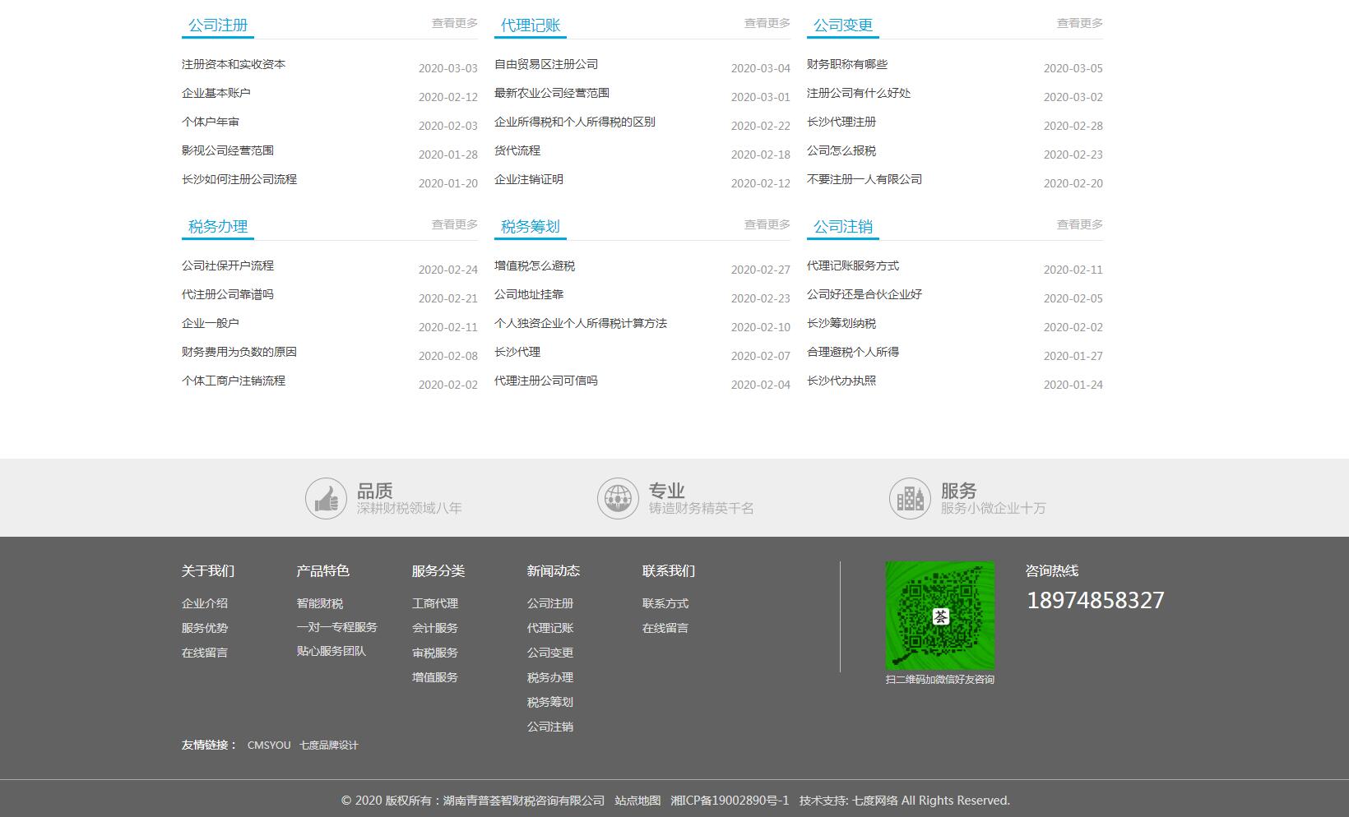Open article 企业注销证明

pos(529,179)
